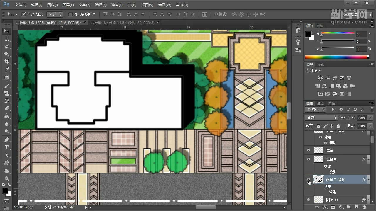Open the 正常 blend mode dropdown
376x211 pixels.
tap(322, 118)
